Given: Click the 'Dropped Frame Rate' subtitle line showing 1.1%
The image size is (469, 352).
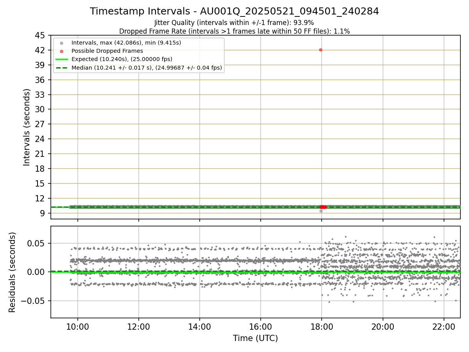Looking at the screenshot, I should [x=234, y=31].
